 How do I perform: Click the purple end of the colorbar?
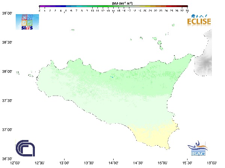(42, 6)
